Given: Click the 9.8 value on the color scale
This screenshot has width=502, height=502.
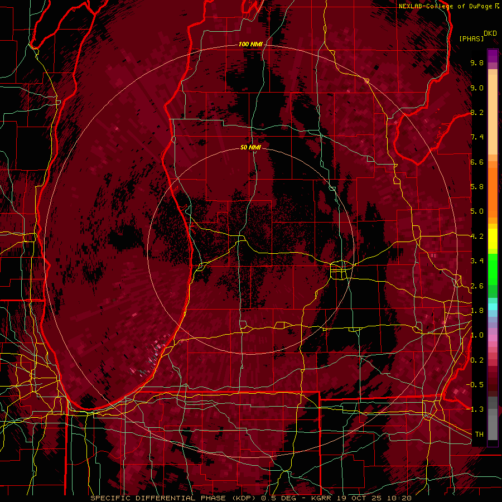Looking at the screenshot, I should [x=477, y=62].
